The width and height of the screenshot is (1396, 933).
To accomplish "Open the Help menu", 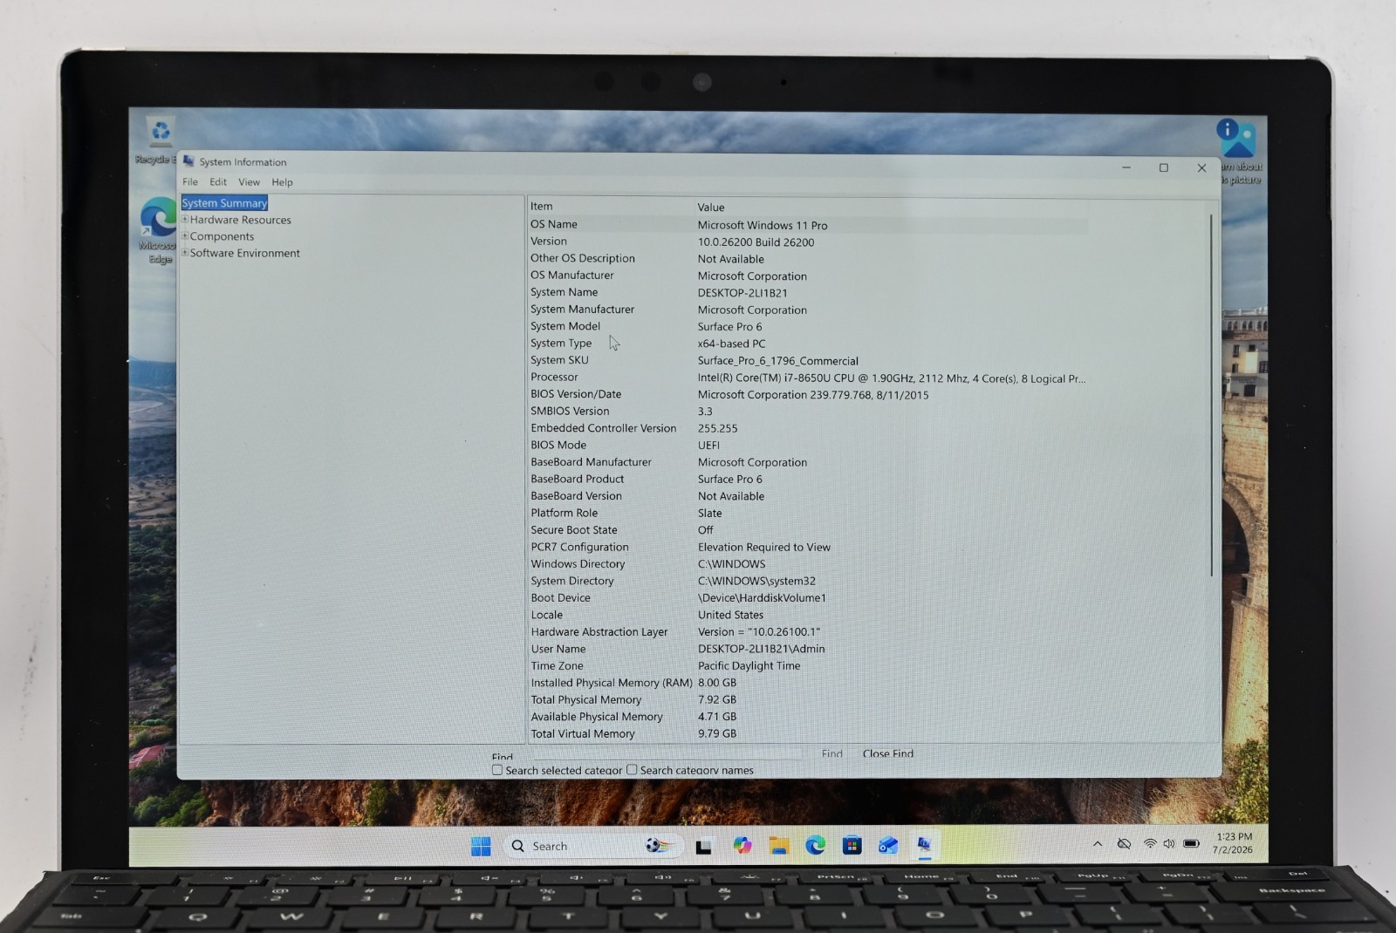I will pyautogui.click(x=282, y=182).
